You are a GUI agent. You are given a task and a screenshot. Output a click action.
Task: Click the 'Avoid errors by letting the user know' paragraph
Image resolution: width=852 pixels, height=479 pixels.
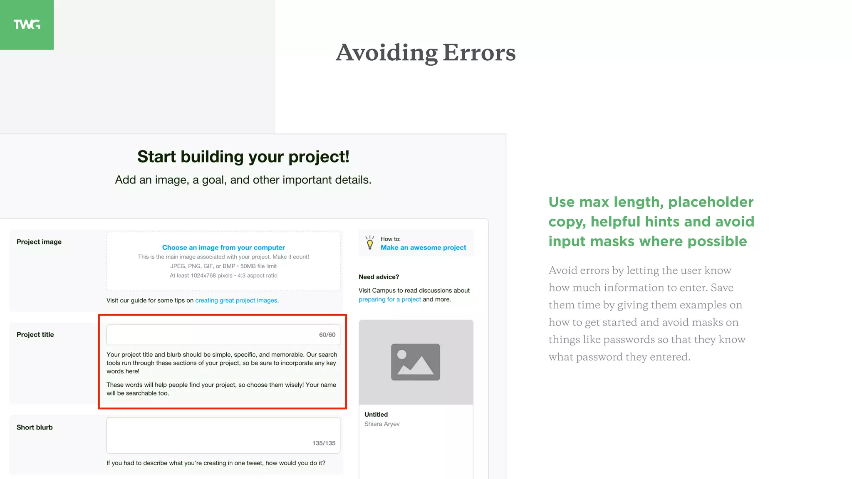[647, 314]
